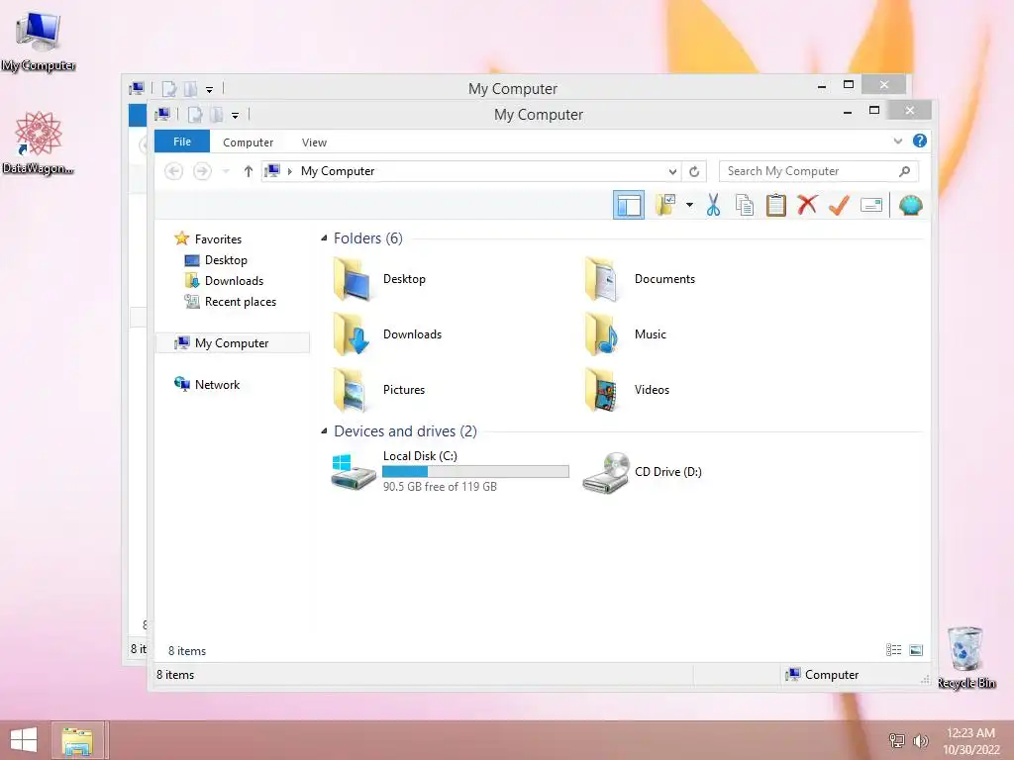1014x760 pixels.
Task: Open front window Quick Access Toolbar dropdown
Action: point(236,116)
